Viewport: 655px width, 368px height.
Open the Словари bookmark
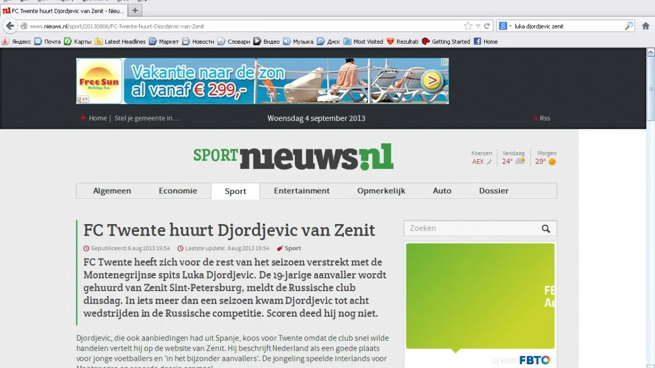coord(234,41)
